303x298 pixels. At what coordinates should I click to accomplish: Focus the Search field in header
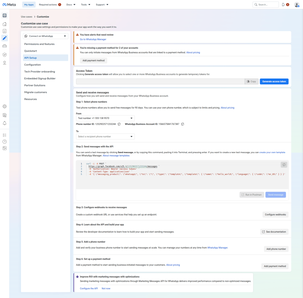click(x=266, y=5)
